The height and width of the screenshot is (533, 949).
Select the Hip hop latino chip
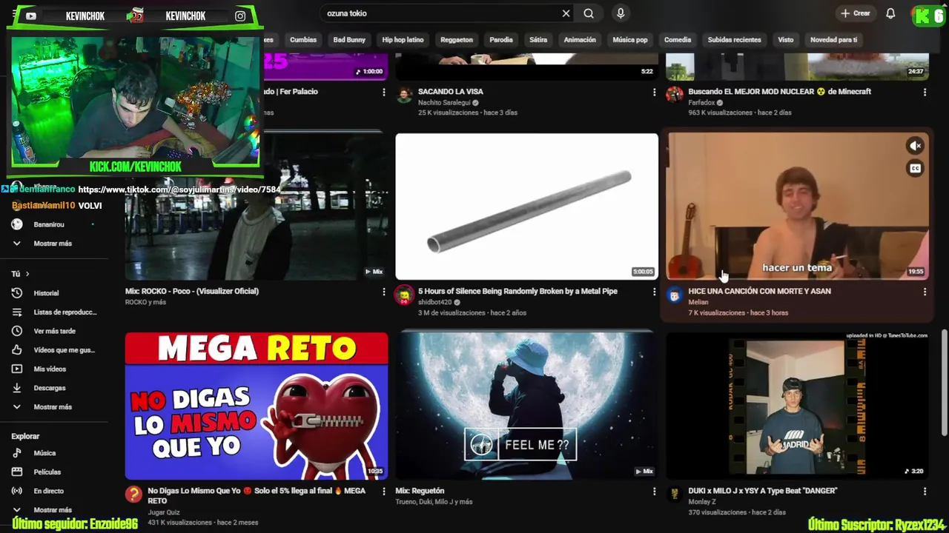(x=403, y=40)
